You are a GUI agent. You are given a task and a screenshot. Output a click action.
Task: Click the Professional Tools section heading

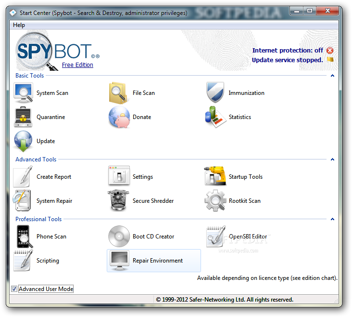pyautogui.click(x=38, y=219)
